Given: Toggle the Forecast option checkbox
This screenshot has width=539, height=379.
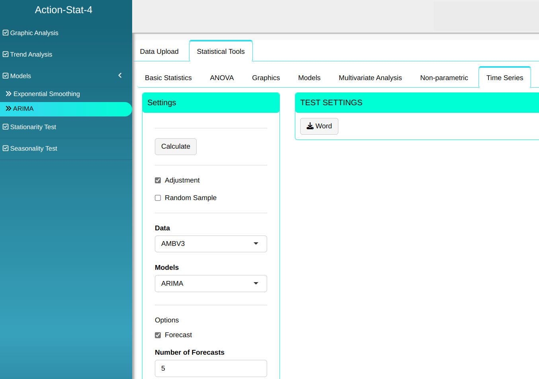Looking at the screenshot, I should click(158, 335).
